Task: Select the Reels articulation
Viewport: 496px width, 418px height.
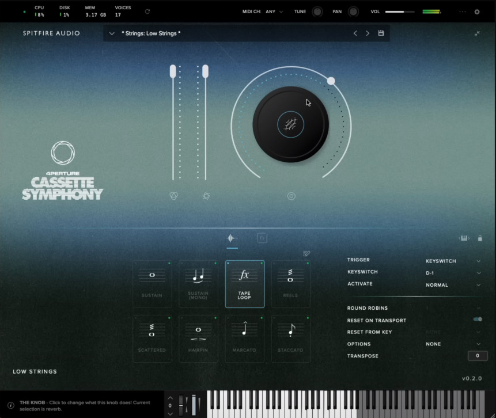Action: click(x=291, y=284)
